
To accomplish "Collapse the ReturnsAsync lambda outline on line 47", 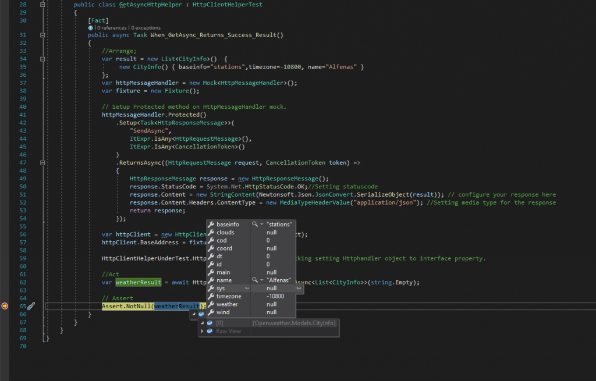I will tap(42, 162).
